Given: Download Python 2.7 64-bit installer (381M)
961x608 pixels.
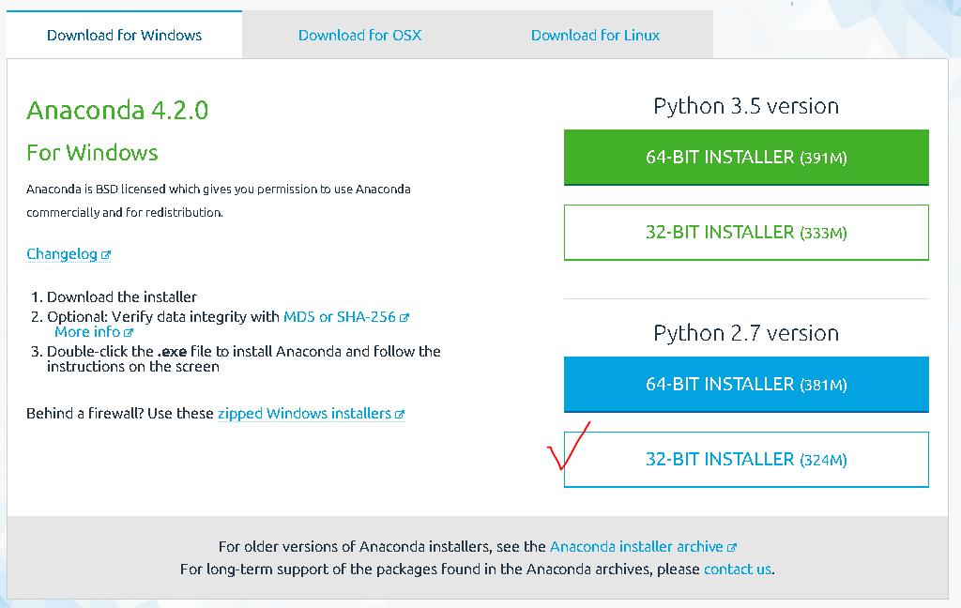Looking at the screenshot, I should pos(746,385).
